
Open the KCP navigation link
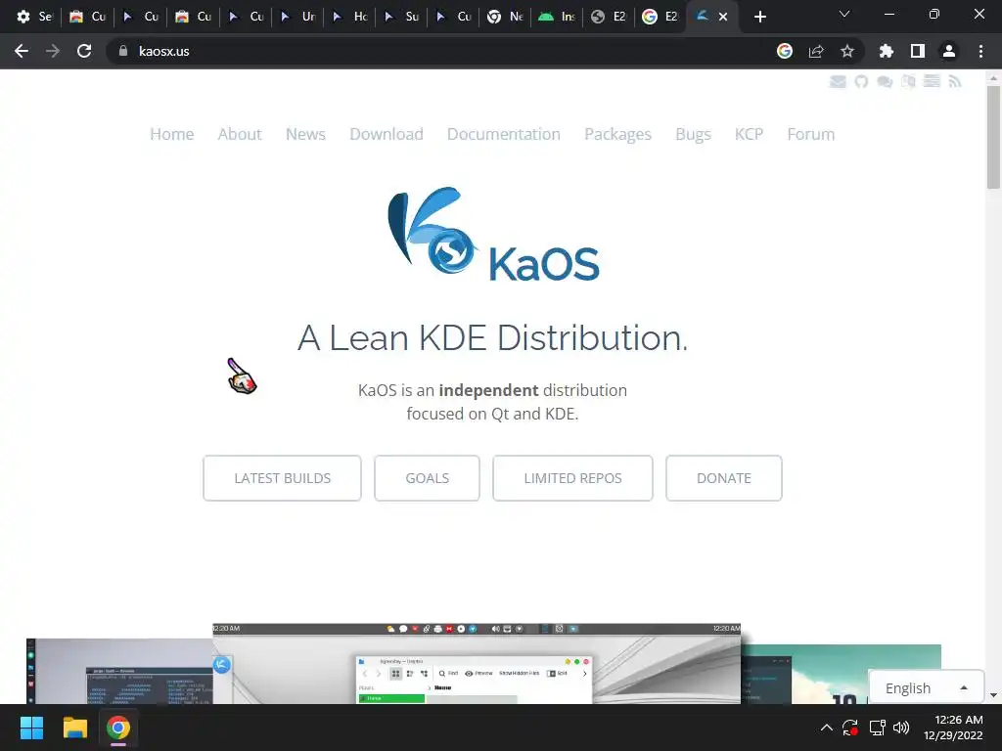[x=749, y=134]
